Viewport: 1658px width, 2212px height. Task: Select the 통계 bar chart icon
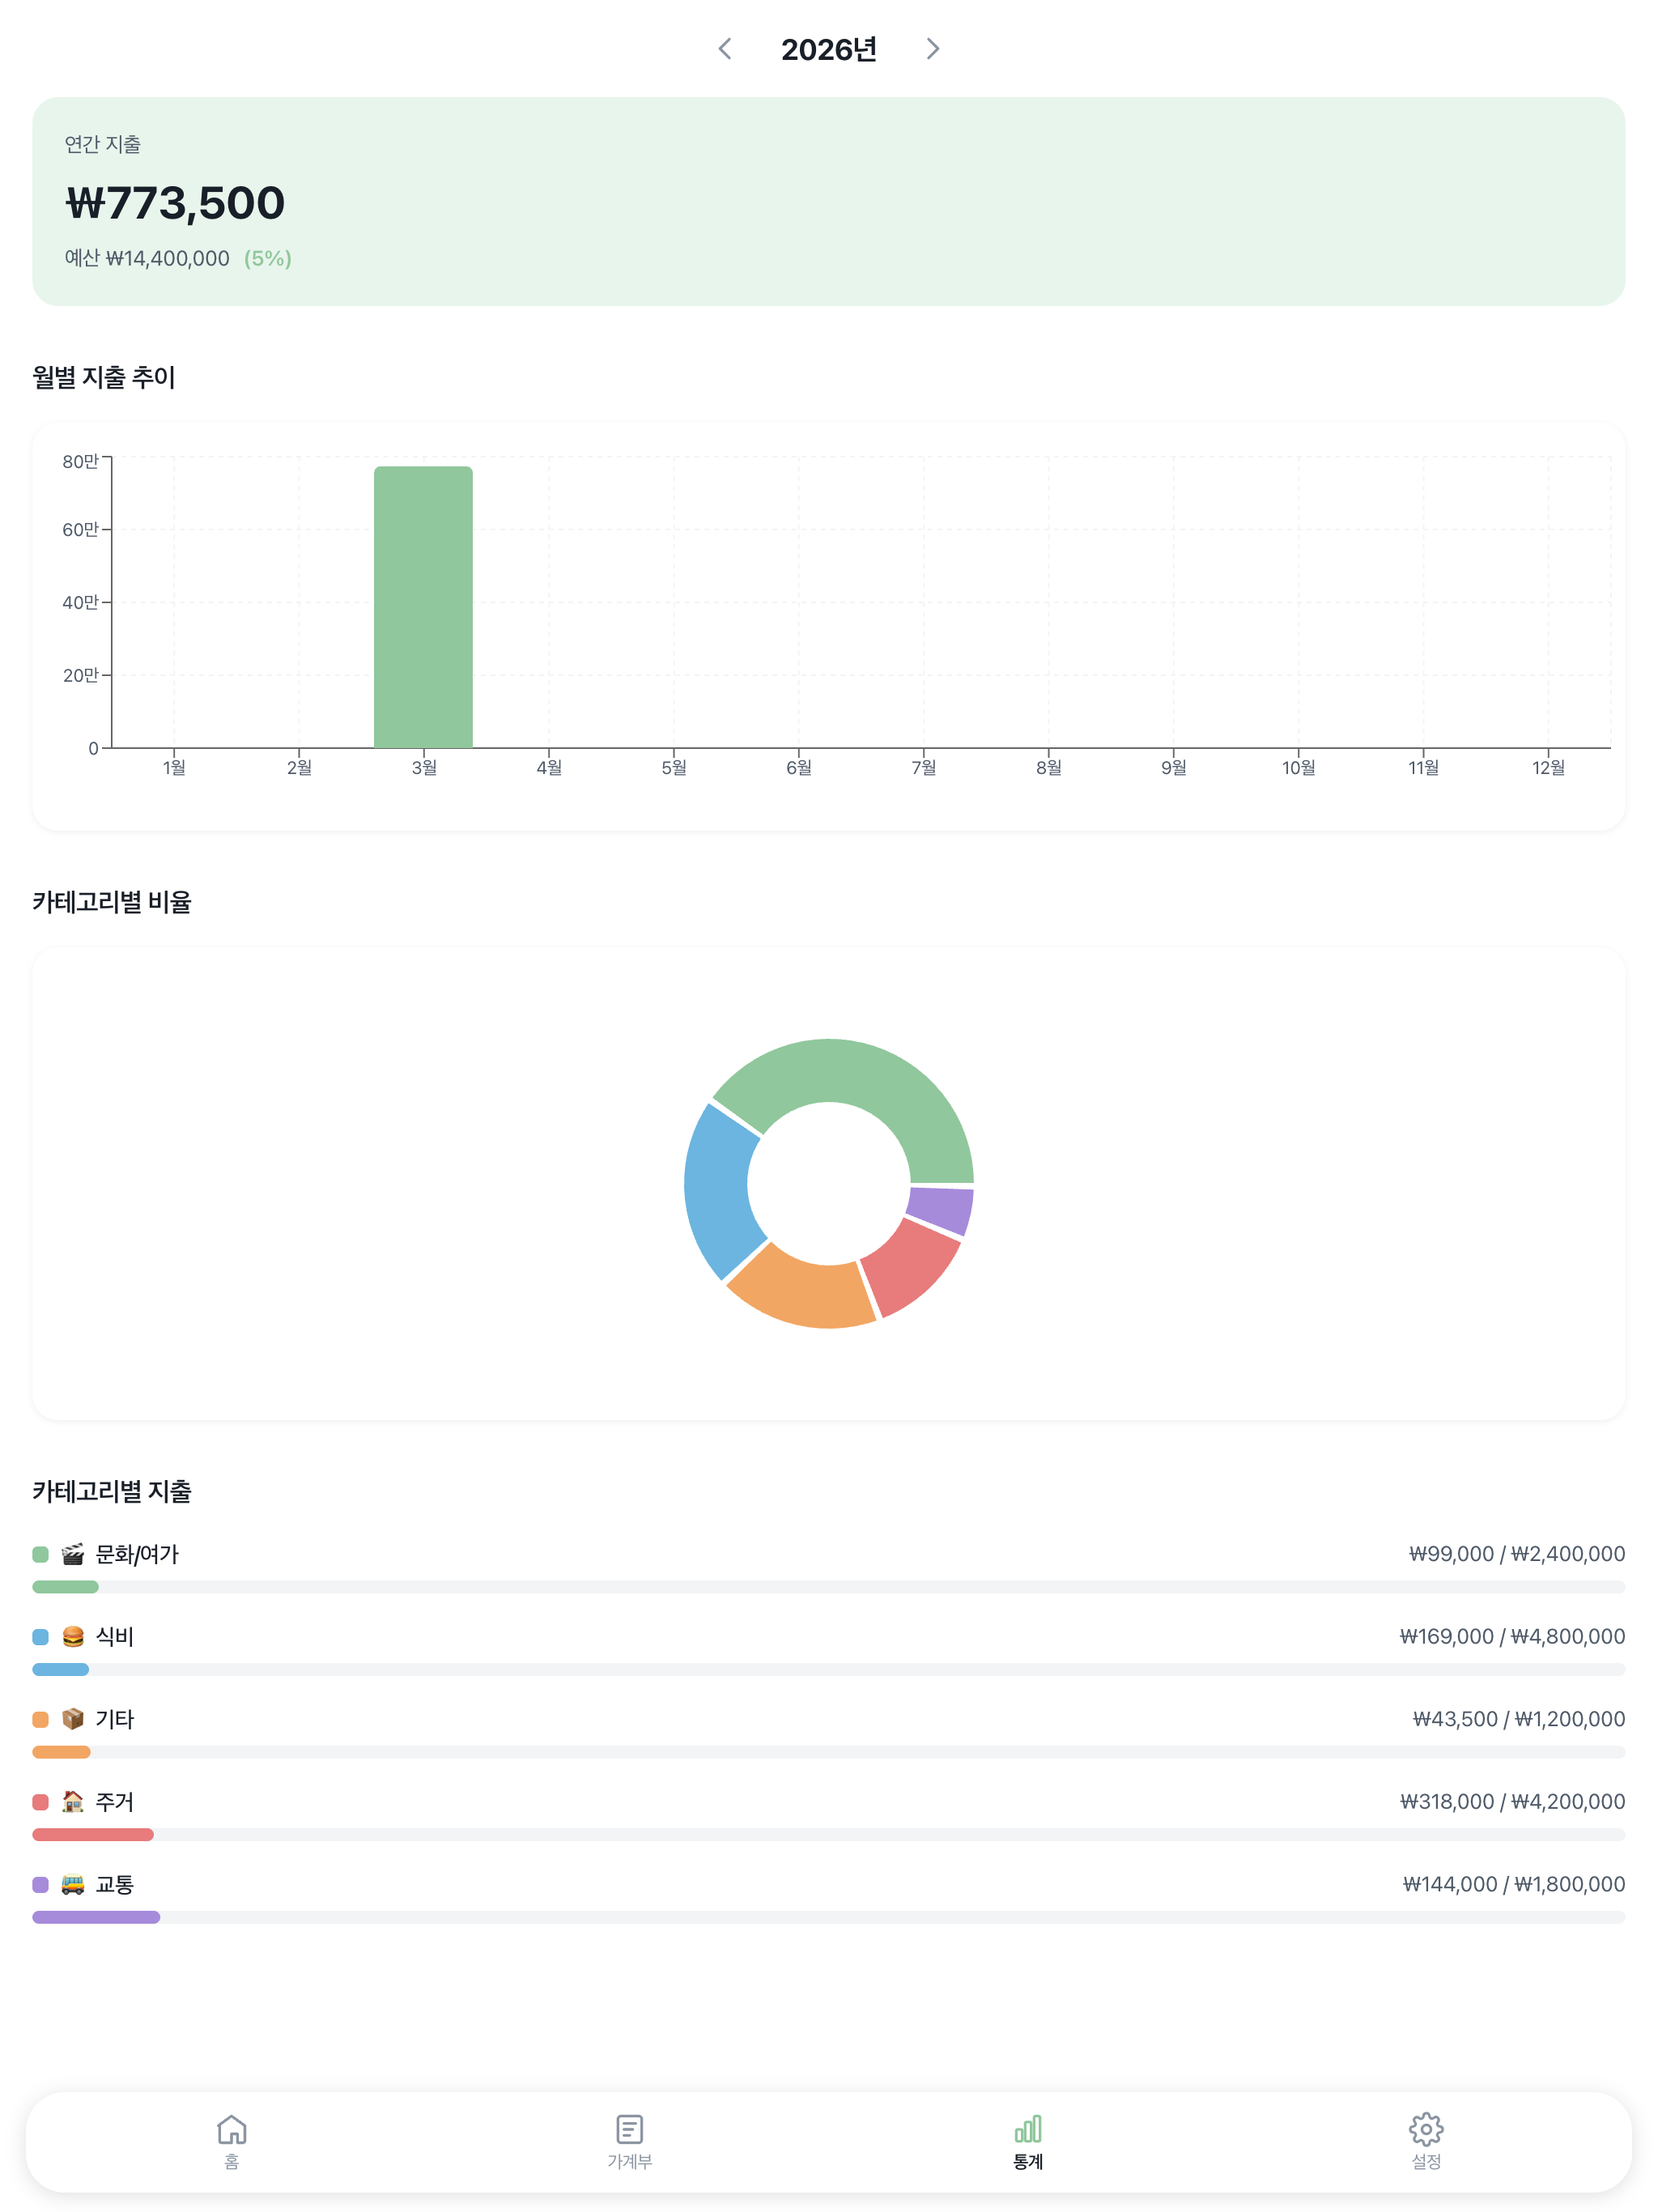1028,2129
